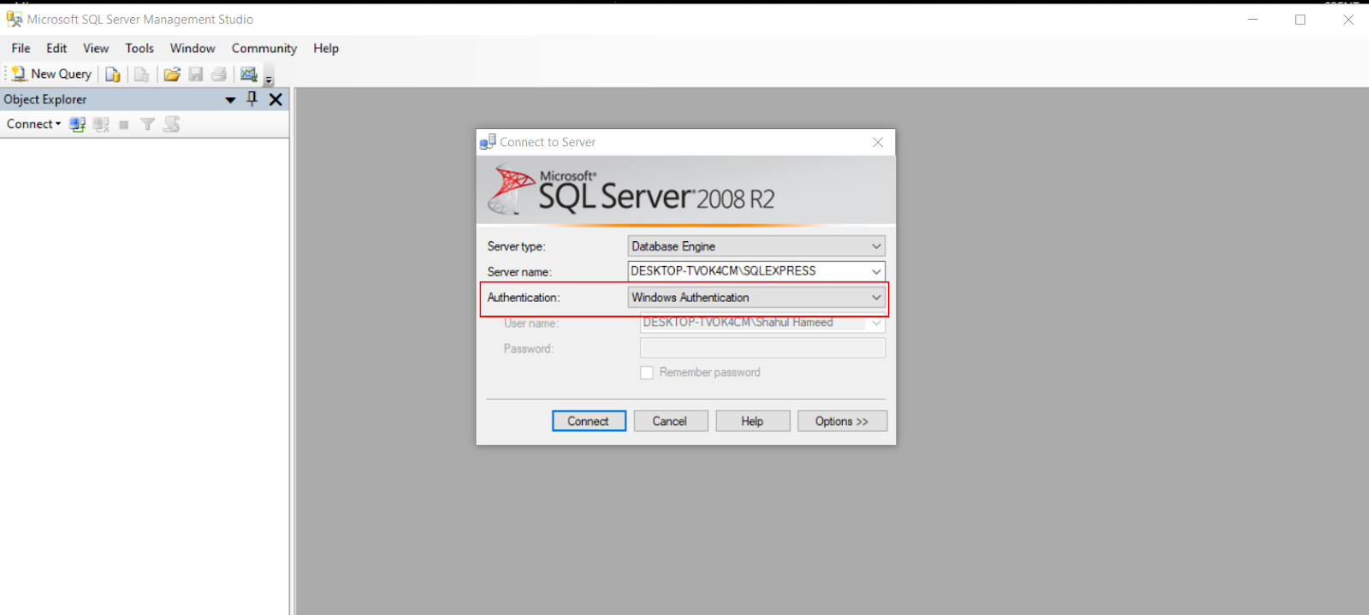This screenshot has width=1369, height=615.
Task: Click Connect Object Explorer icon
Action: pyautogui.click(x=78, y=124)
